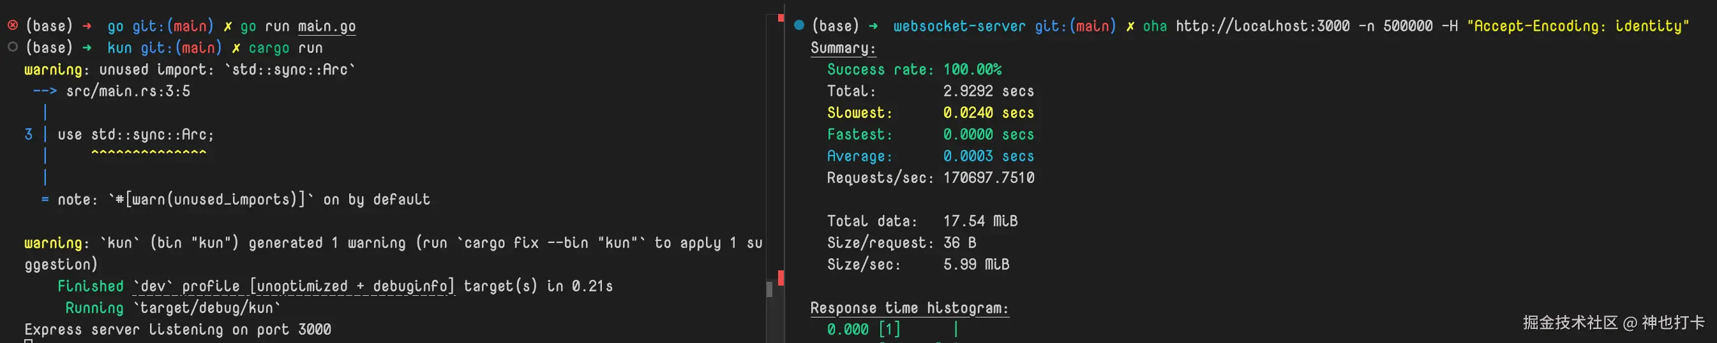The height and width of the screenshot is (343, 1717).
Task: Click the left terminal scrollbar thumb
Action: click(769, 289)
